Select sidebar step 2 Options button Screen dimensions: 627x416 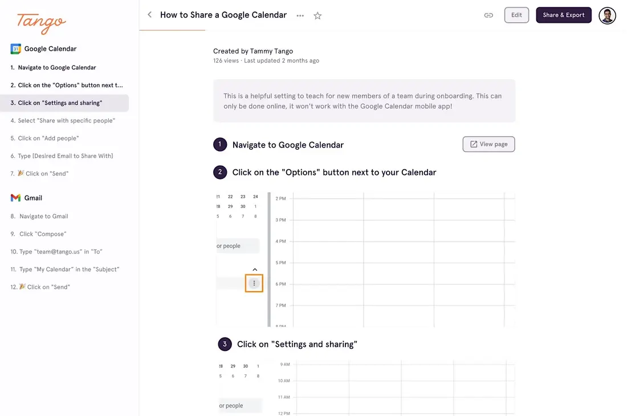66,85
